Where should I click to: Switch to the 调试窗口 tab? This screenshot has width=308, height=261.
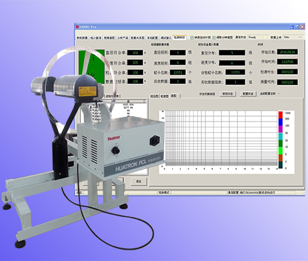pos(165,38)
